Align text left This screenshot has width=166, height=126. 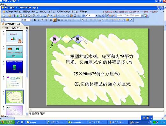coord(51,20)
